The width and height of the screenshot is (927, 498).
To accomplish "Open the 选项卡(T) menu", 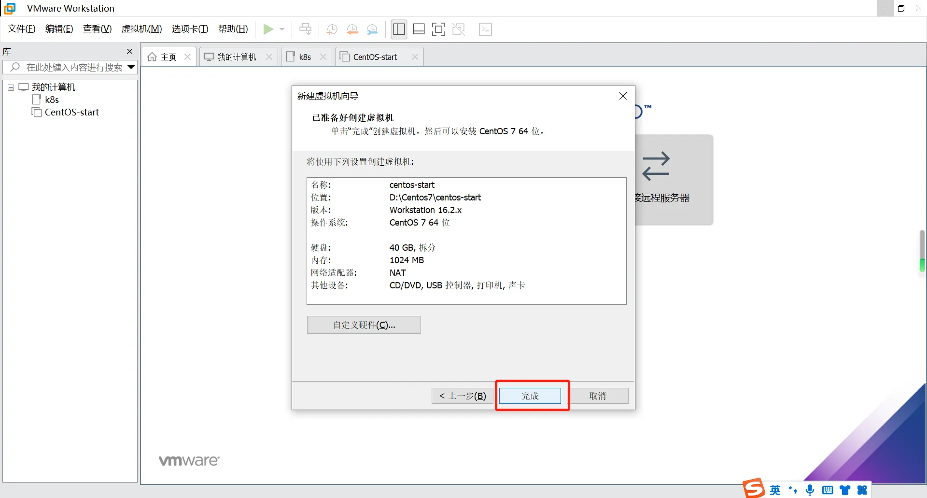I will (x=190, y=29).
